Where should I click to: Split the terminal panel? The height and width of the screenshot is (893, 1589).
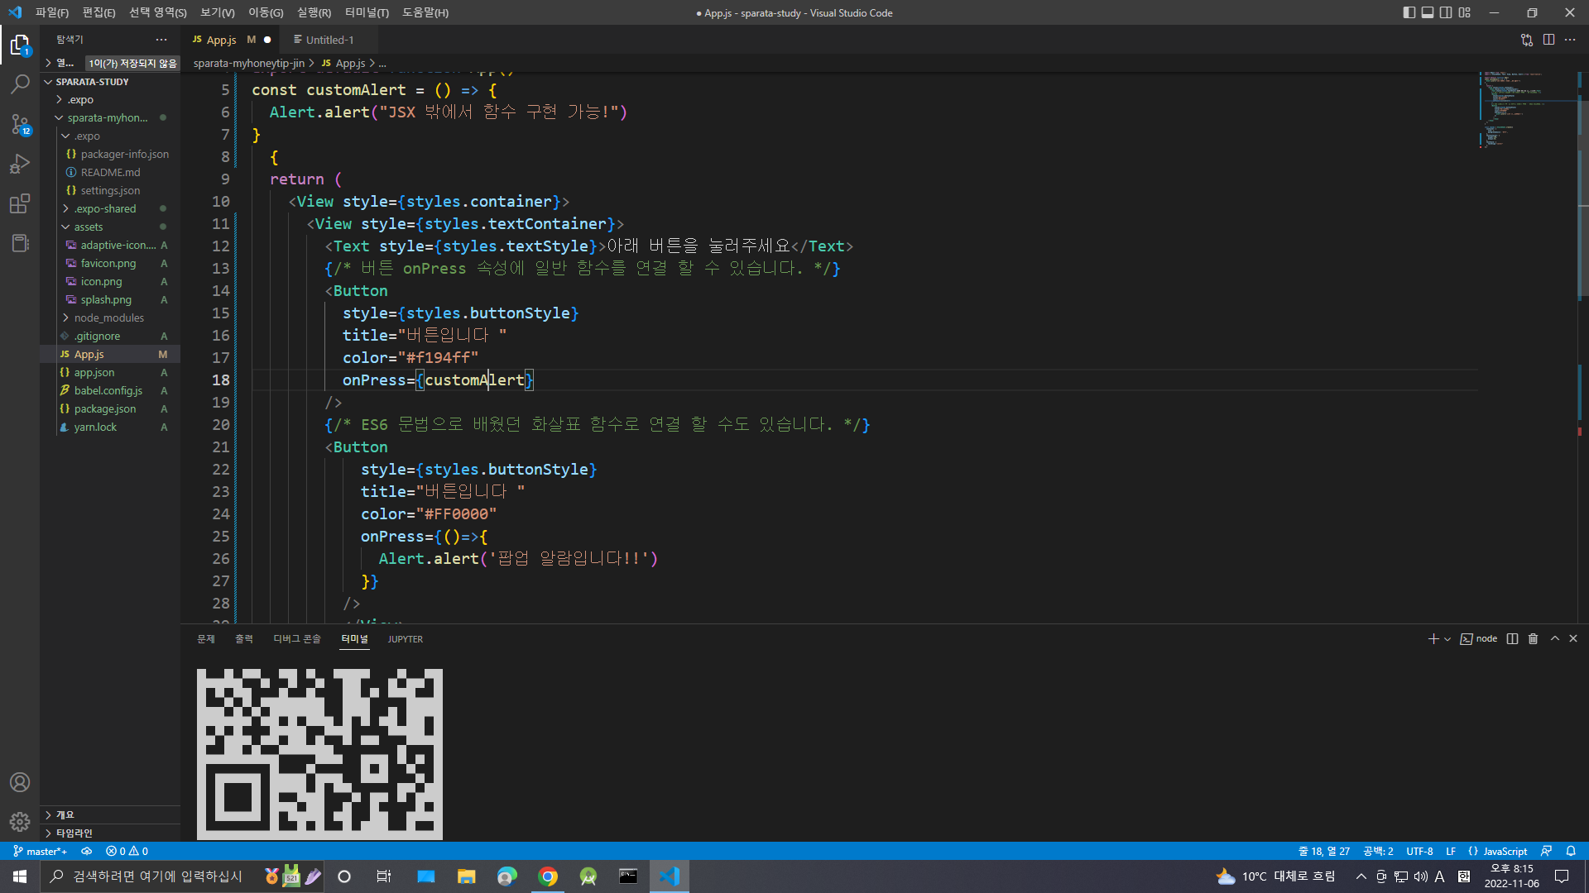pyautogui.click(x=1512, y=639)
